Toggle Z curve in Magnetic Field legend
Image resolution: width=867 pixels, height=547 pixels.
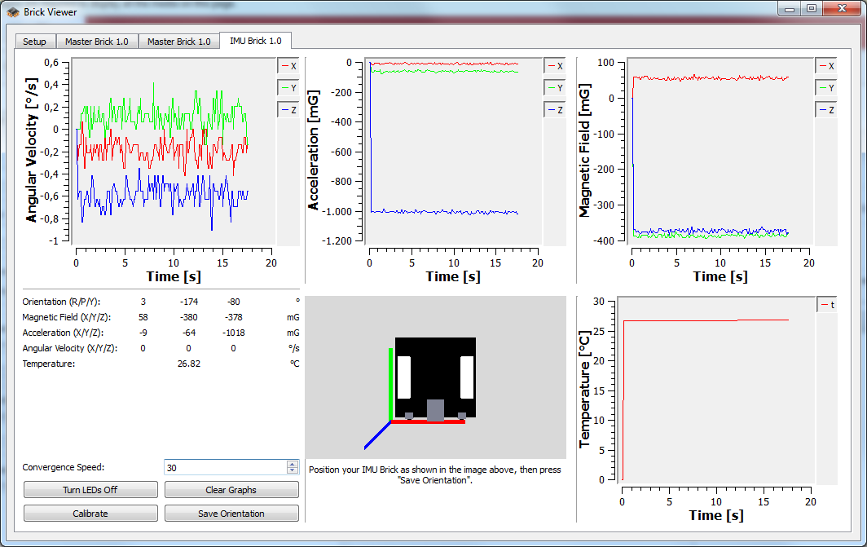(825, 109)
